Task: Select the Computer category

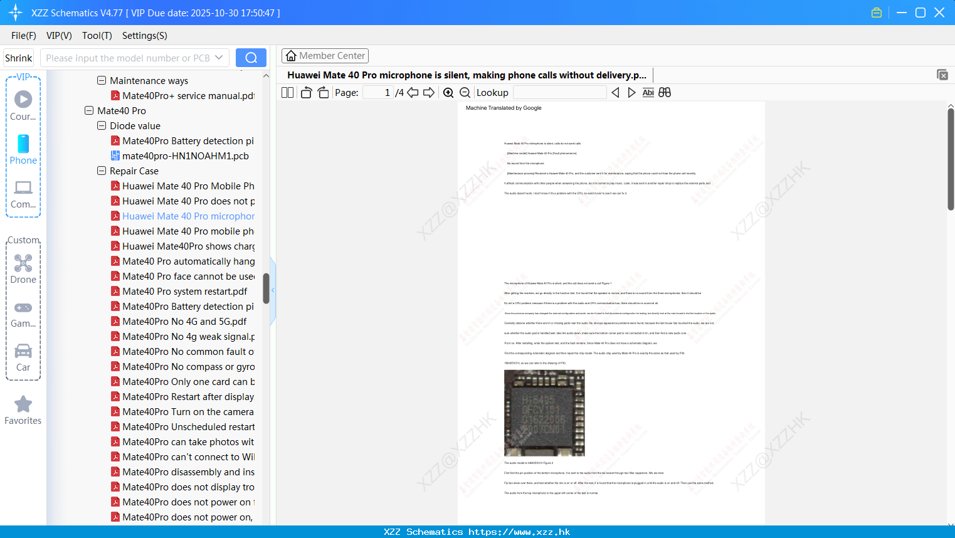Action: (23, 194)
